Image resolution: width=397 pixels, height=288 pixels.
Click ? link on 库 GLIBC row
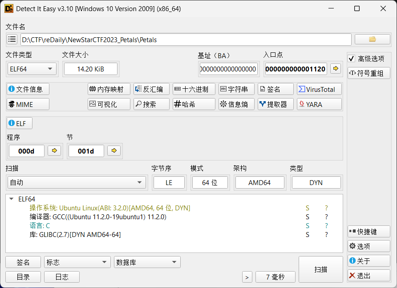click(x=326, y=234)
